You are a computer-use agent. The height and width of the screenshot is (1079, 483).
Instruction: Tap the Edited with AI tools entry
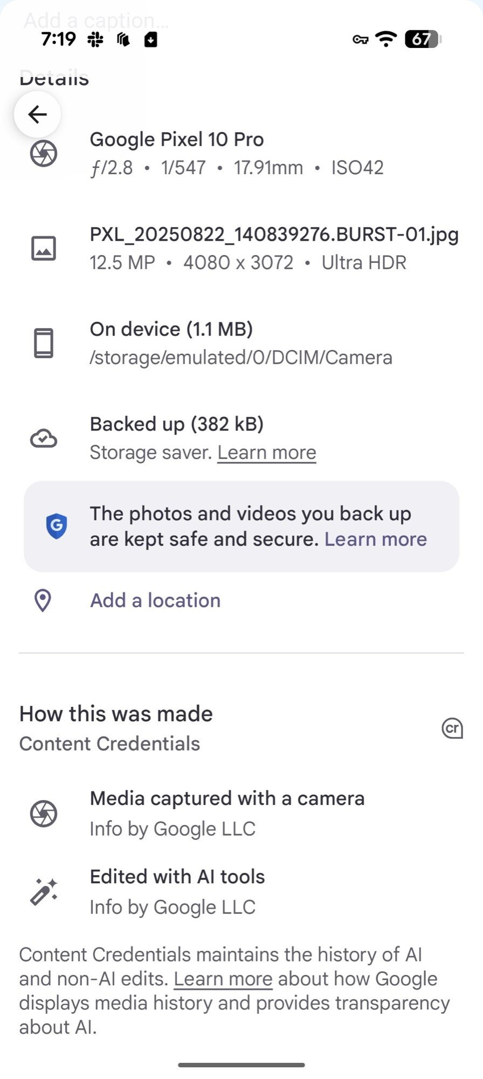click(x=177, y=877)
